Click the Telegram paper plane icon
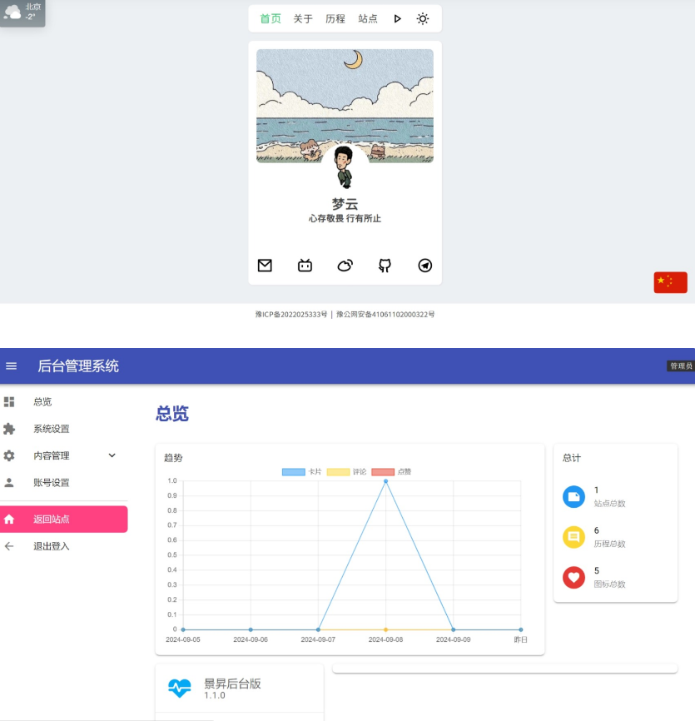695x721 pixels. tap(424, 265)
